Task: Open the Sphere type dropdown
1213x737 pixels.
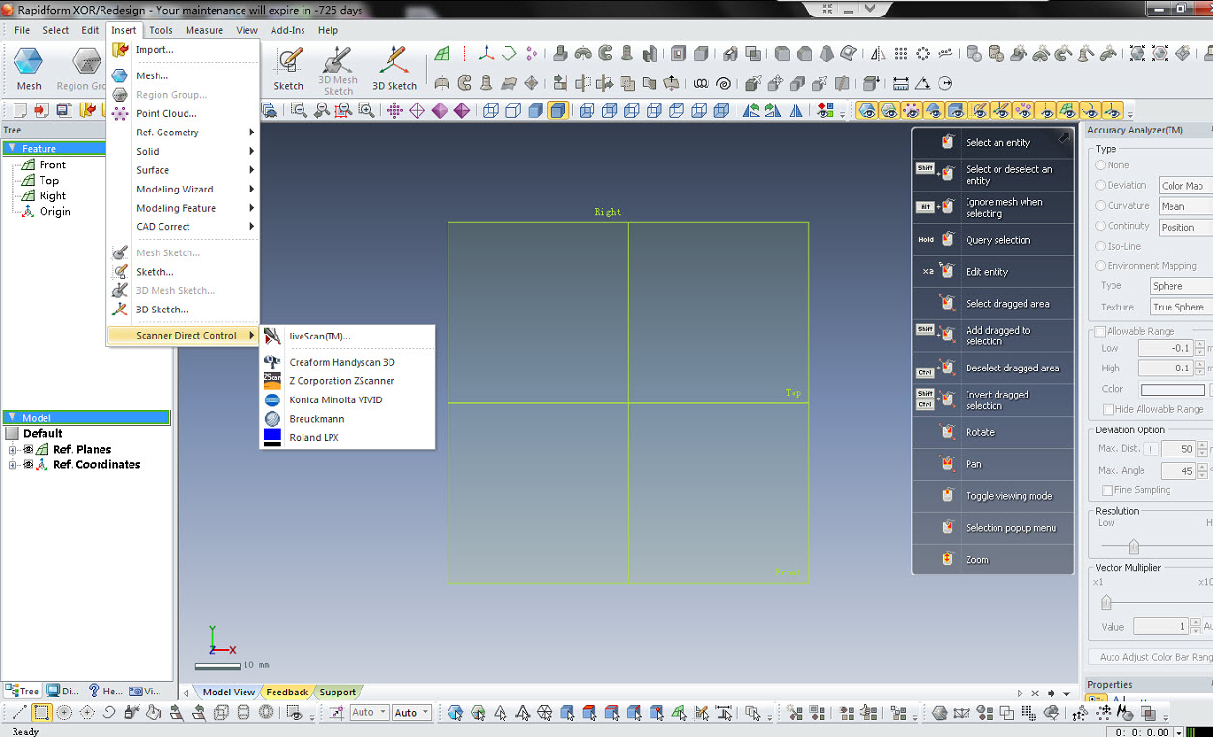Action: point(1180,286)
